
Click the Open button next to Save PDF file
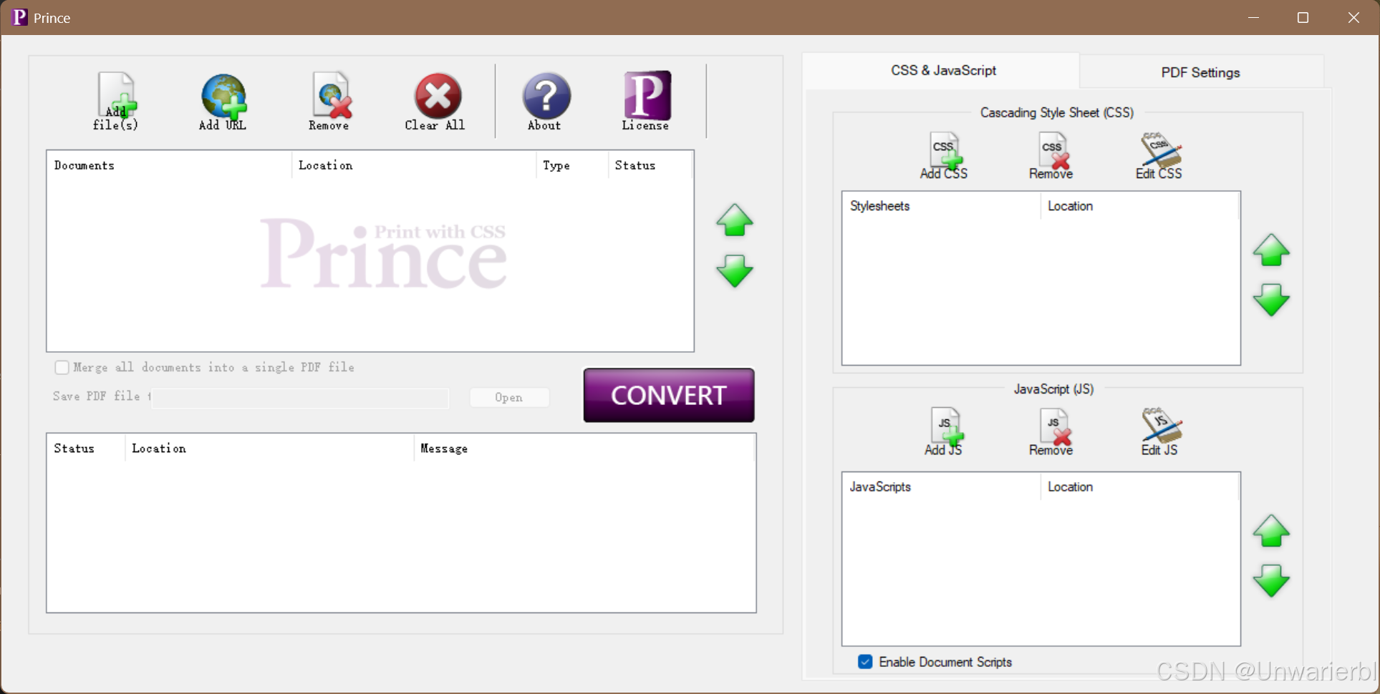tap(509, 398)
